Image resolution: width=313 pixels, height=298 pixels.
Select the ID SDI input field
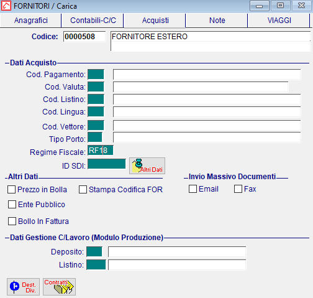pos(107,164)
